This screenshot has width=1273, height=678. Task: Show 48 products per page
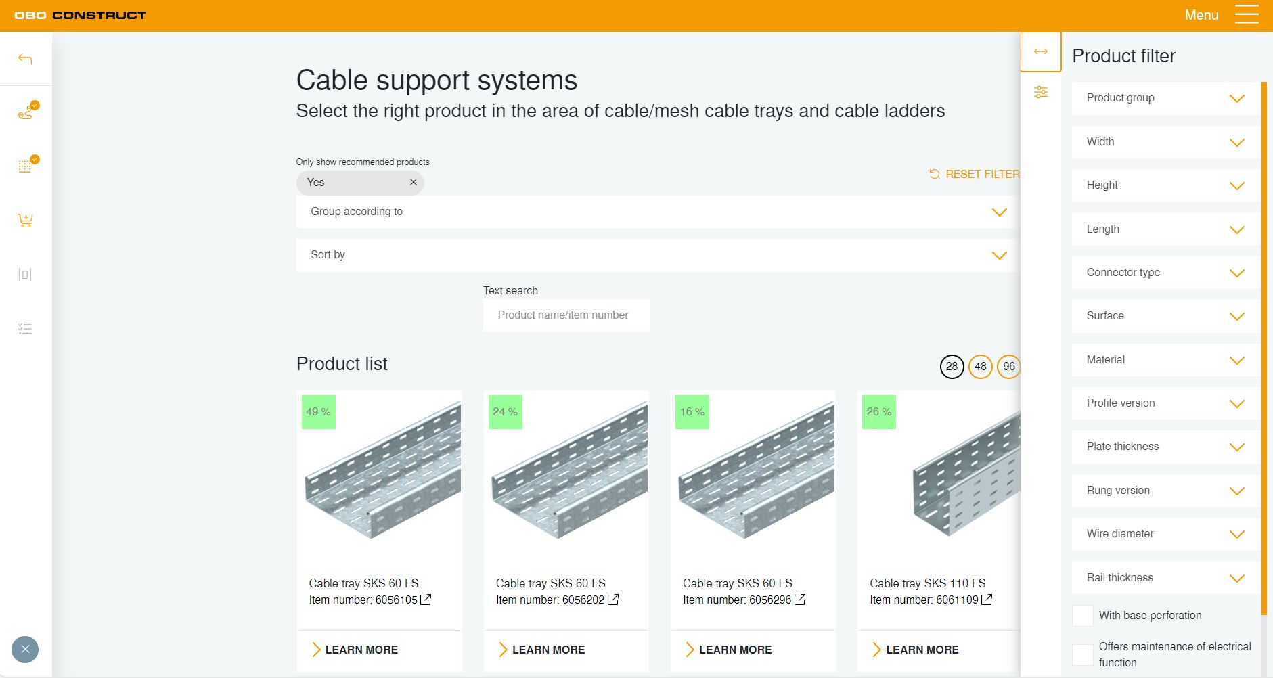coord(980,367)
